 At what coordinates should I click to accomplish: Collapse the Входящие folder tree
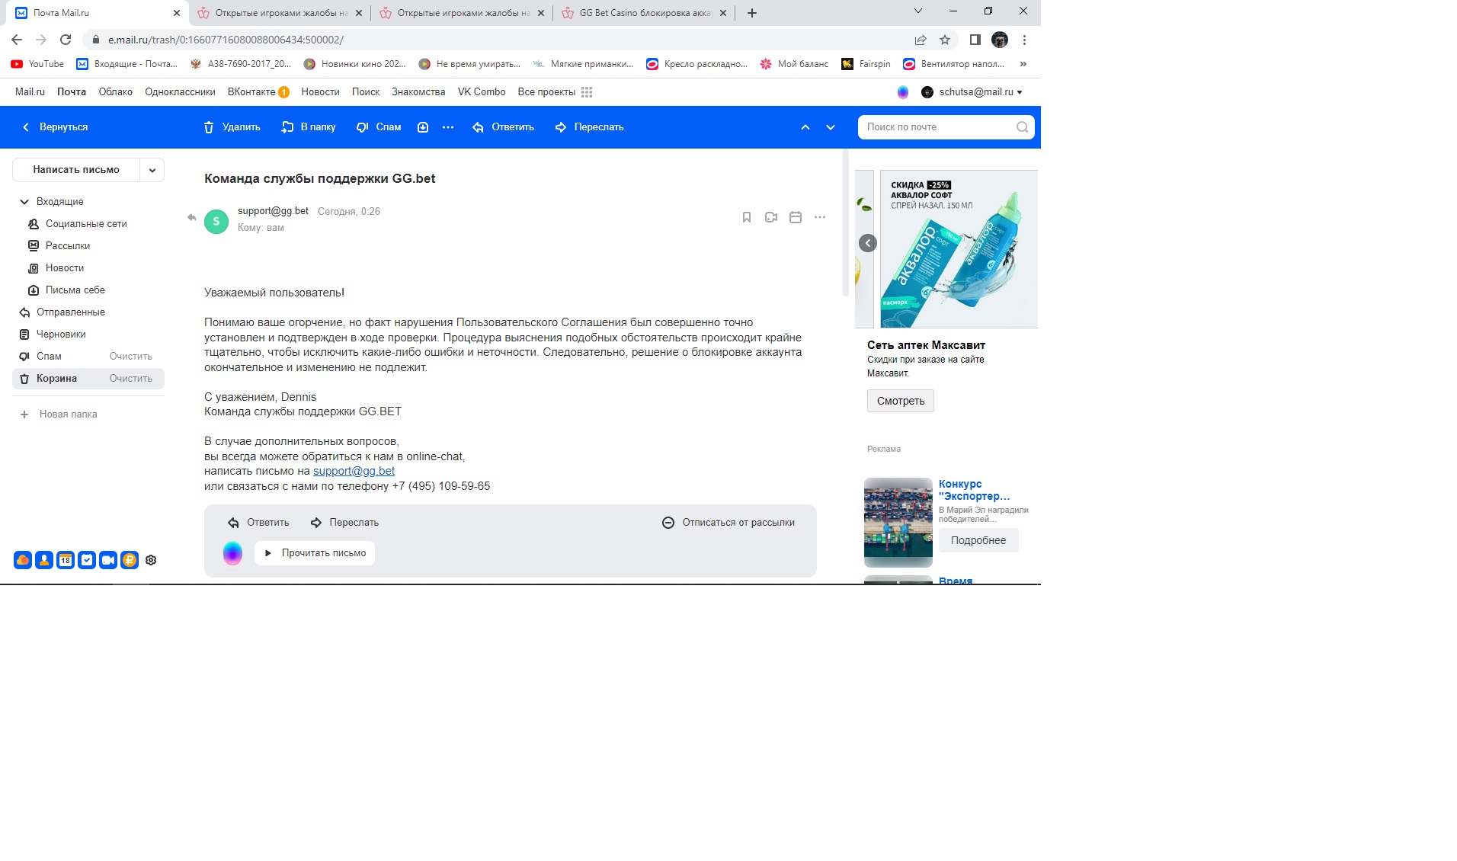point(24,202)
